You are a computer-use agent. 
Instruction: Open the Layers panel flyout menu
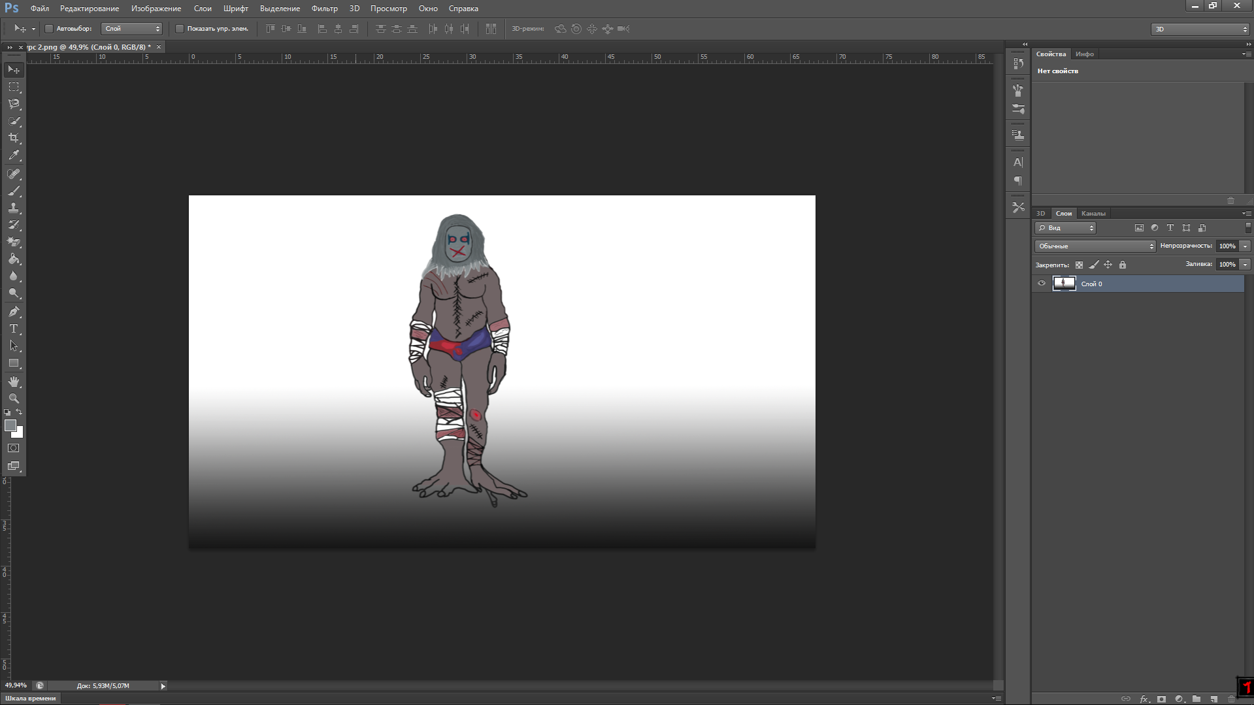1247,214
